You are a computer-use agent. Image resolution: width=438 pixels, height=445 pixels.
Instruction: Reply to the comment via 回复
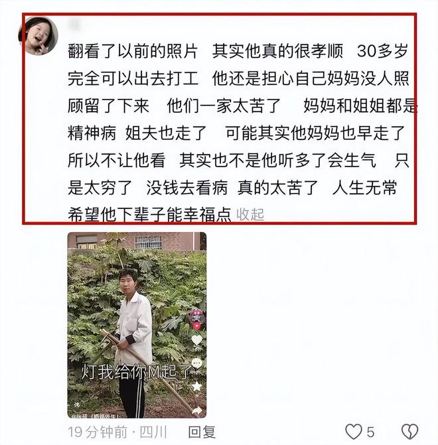(x=202, y=432)
